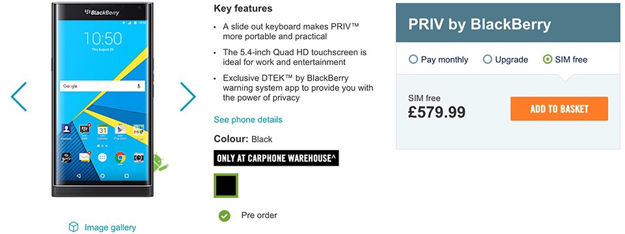Click the Google search bar on phone screen
This screenshot has width=625, height=234.
tap(102, 86)
